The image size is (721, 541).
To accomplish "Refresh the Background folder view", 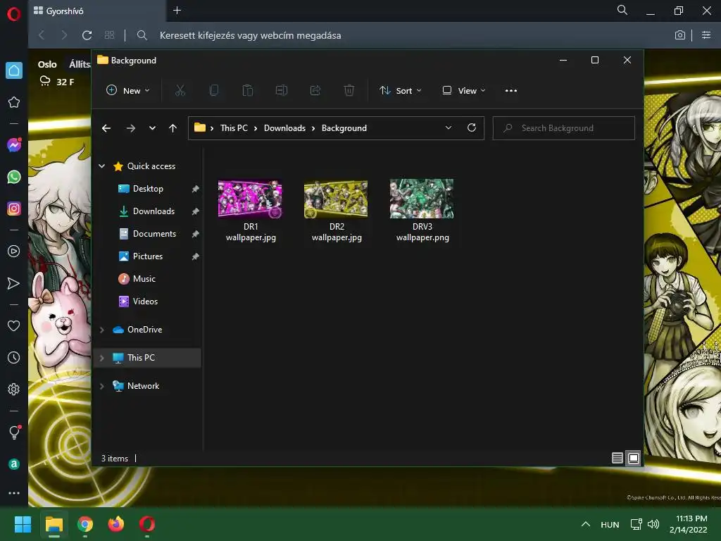I will click(471, 128).
